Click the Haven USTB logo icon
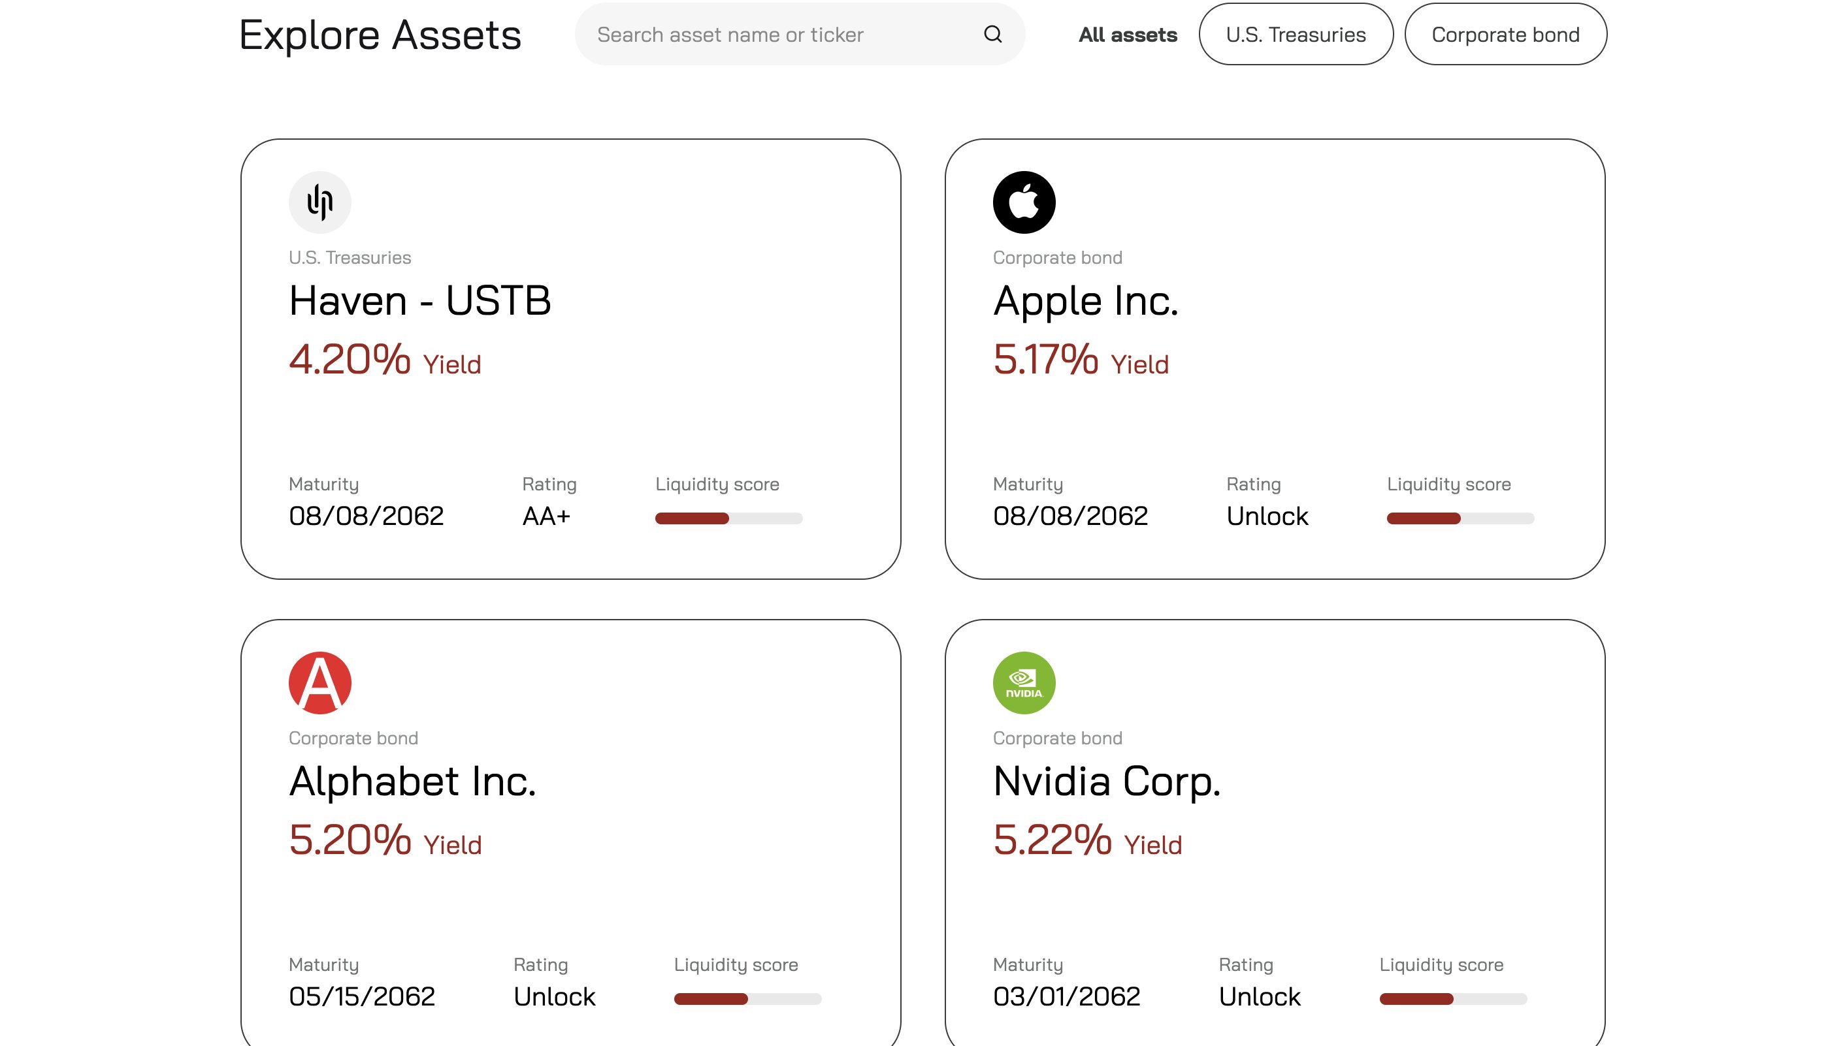Image resolution: width=1845 pixels, height=1046 pixels. click(x=320, y=202)
